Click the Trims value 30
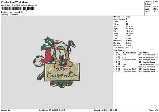Viewport: 159px width, 112px height. (127, 24)
